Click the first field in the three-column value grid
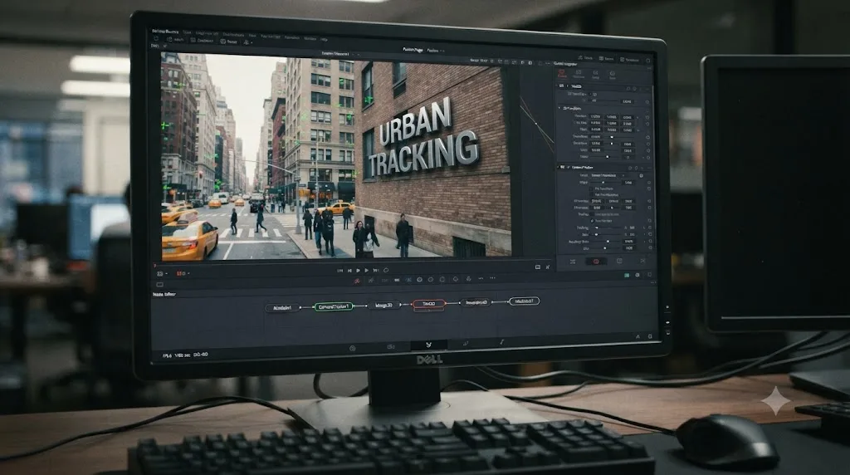The width and height of the screenshot is (850, 475). point(595,116)
